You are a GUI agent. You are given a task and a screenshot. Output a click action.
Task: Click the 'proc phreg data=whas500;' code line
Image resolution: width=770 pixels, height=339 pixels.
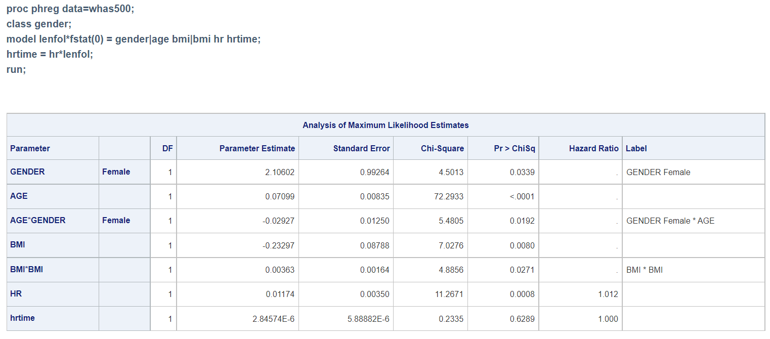click(70, 9)
